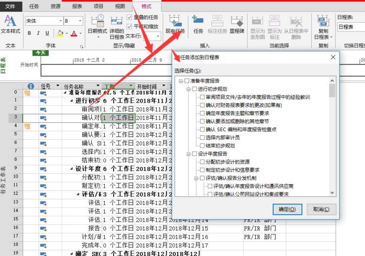The width and height of the screenshot is (365, 256).
Task: Click the info indicator column header
Action: coord(31,86)
